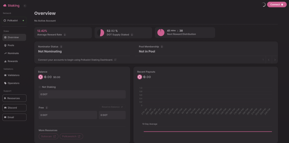Image resolution: width=289 pixels, height=143 pixels.
Task: Click the Reserve Balance button
Action: (x=112, y=107)
